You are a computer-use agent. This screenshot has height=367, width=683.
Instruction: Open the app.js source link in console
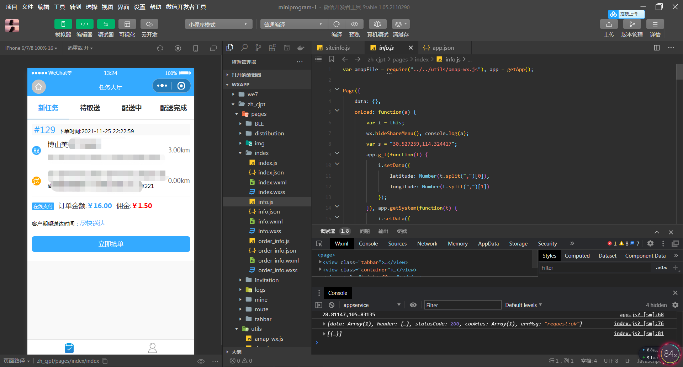coord(641,315)
